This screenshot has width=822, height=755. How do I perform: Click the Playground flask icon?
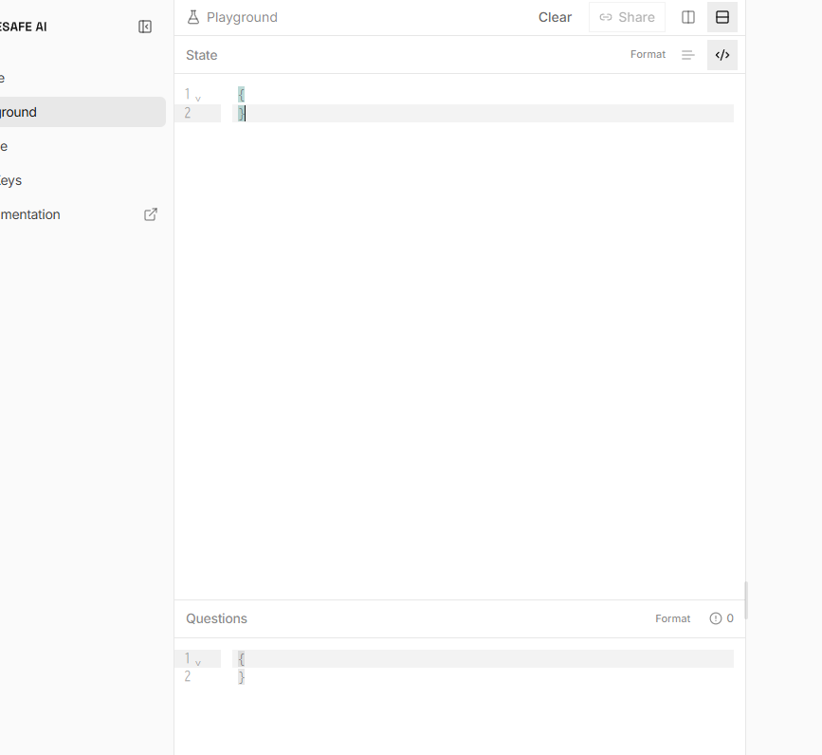click(193, 17)
